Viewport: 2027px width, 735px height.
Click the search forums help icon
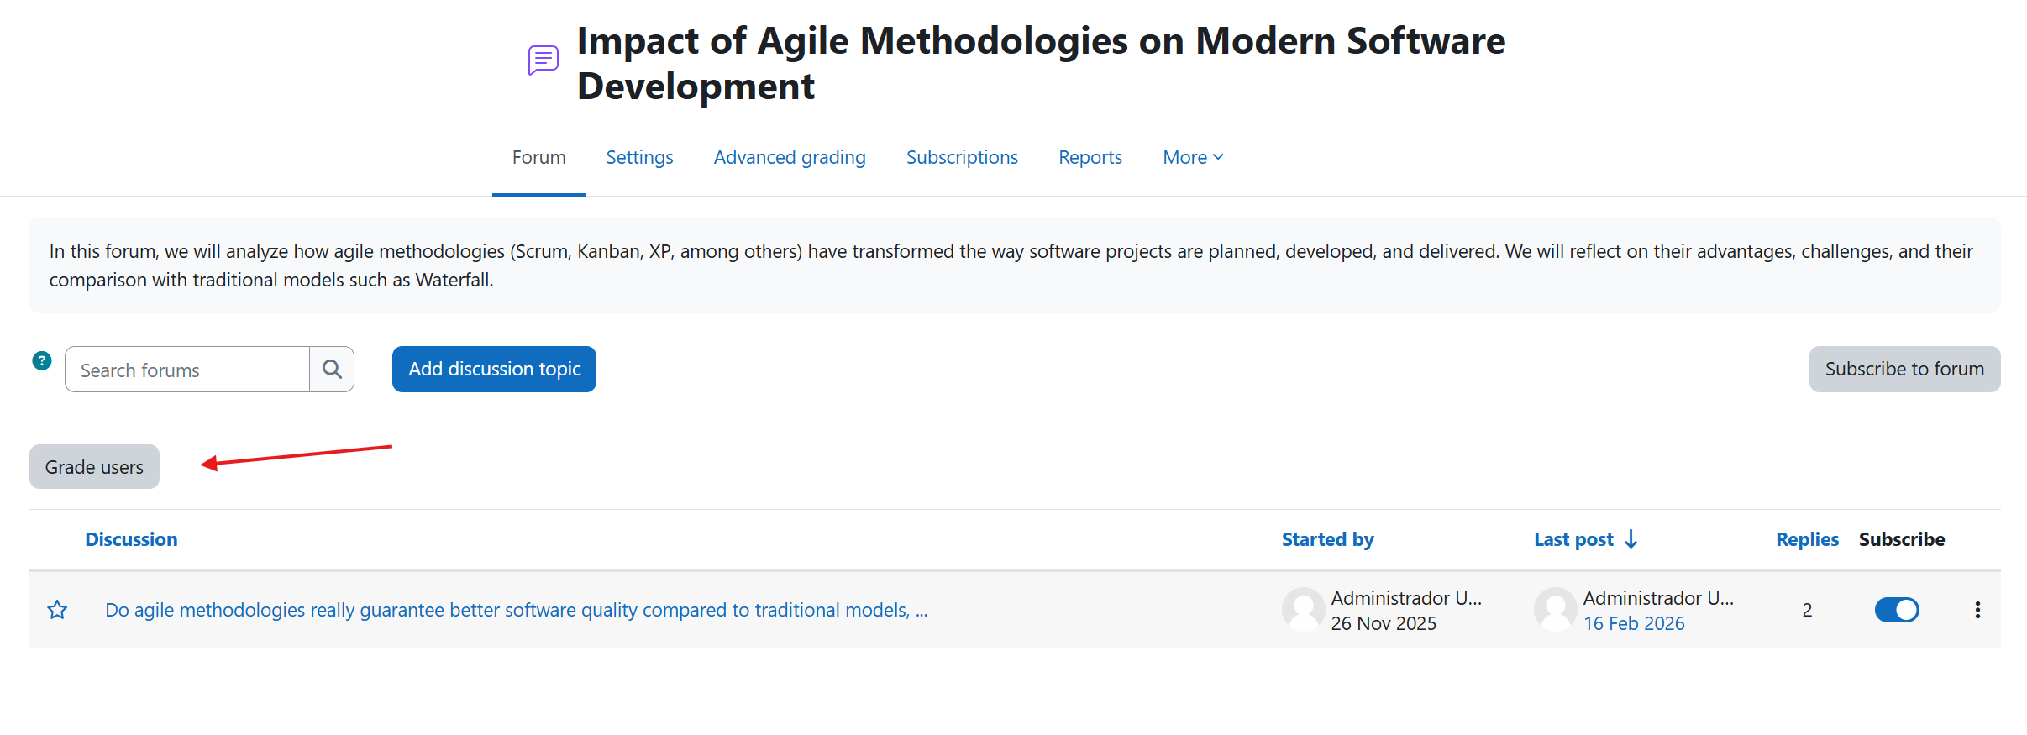click(x=42, y=361)
